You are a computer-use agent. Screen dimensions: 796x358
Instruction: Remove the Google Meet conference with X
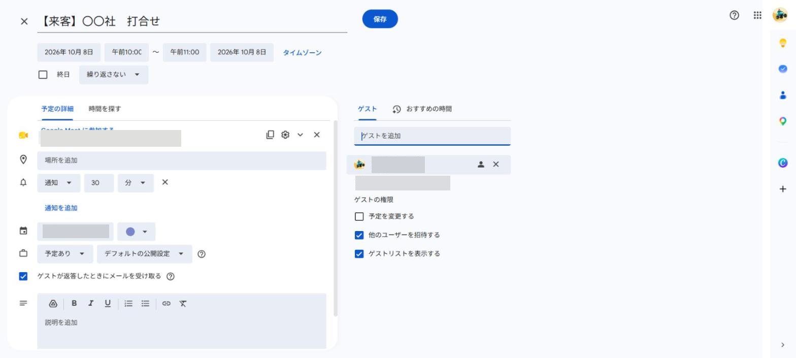tap(317, 135)
